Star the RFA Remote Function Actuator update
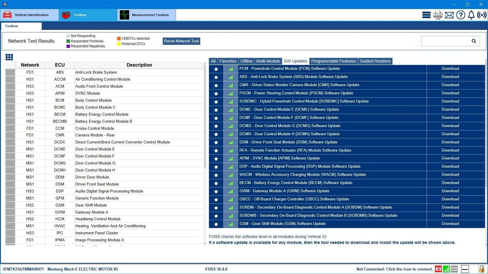Screen dimensions: 488x274 point(216,150)
